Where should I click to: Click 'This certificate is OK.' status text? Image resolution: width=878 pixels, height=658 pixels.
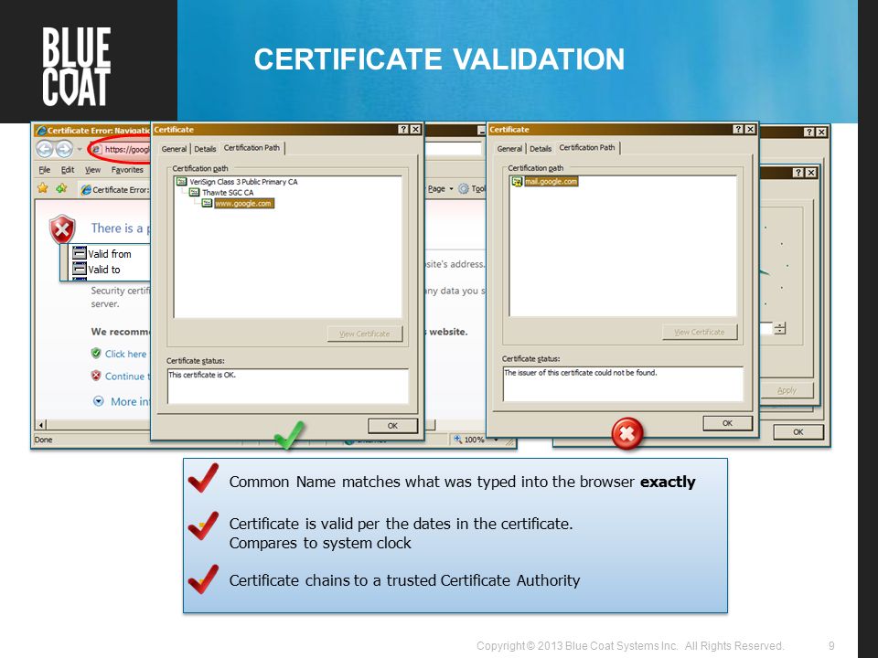(202, 375)
